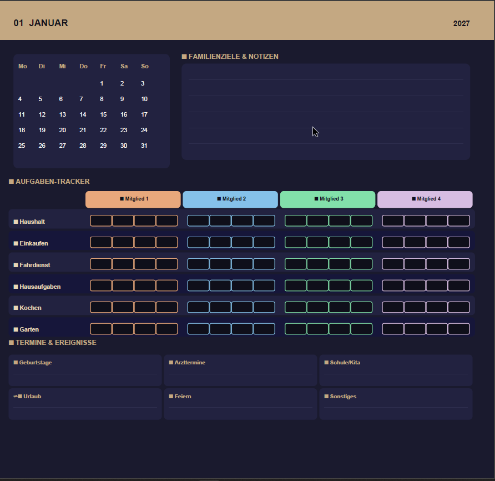Image resolution: width=495 pixels, height=481 pixels.
Task: Click the Urlaub entry card
Action: point(85,404)
